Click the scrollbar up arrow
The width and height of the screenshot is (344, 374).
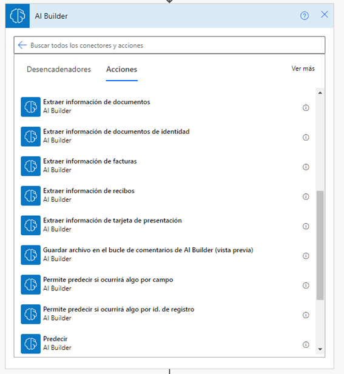click(320, 93)
